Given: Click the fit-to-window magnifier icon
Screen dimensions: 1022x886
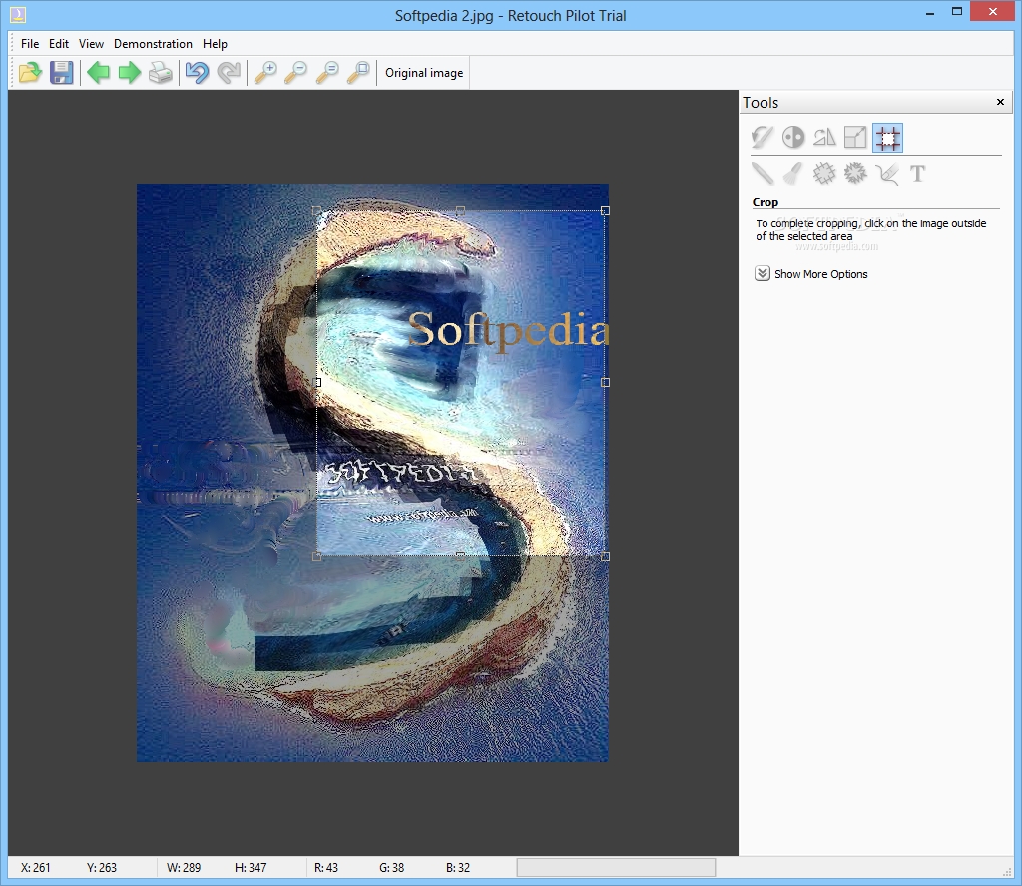Looking at the screenshot, I should (x=358, y=72).
